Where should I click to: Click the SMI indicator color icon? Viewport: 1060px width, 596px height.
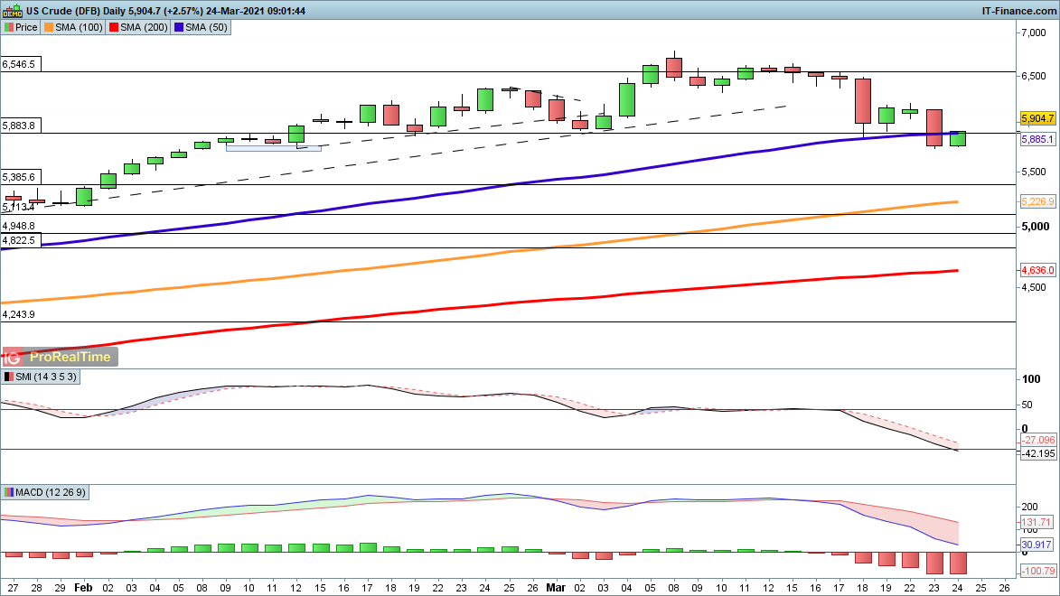(9, 377)
